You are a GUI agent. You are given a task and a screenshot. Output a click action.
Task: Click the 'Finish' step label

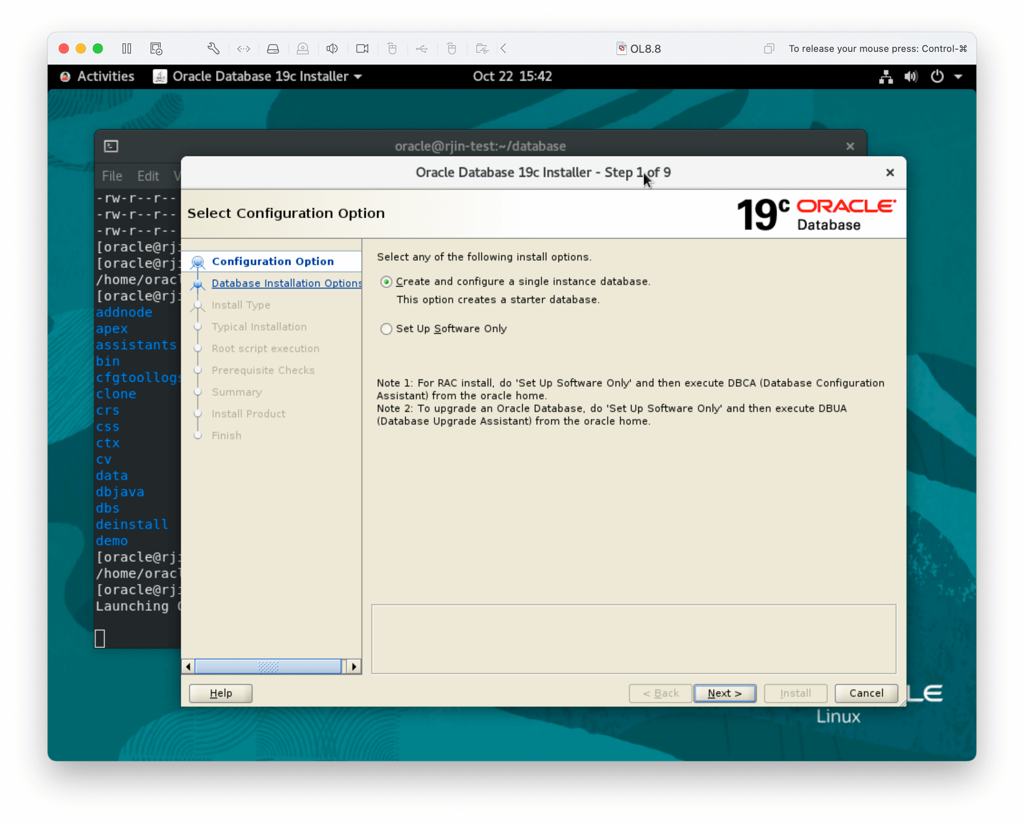tap(227, 435)
